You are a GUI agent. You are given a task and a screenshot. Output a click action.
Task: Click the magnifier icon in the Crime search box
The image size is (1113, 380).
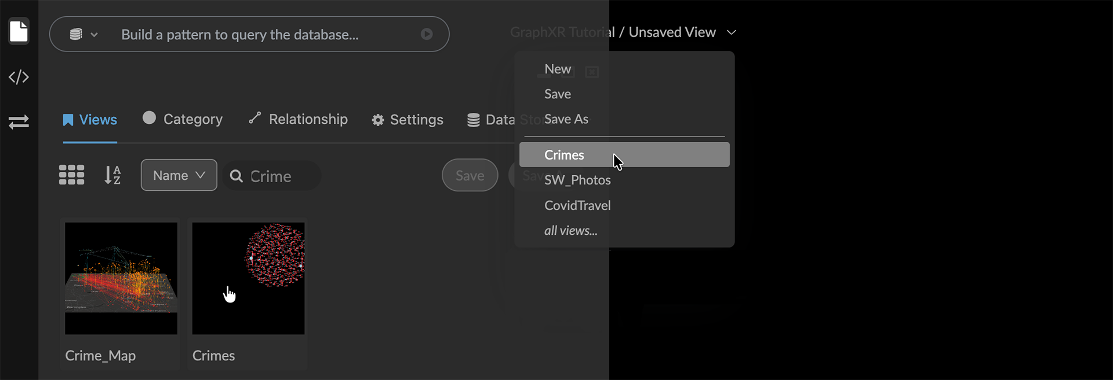coord(237,176)
